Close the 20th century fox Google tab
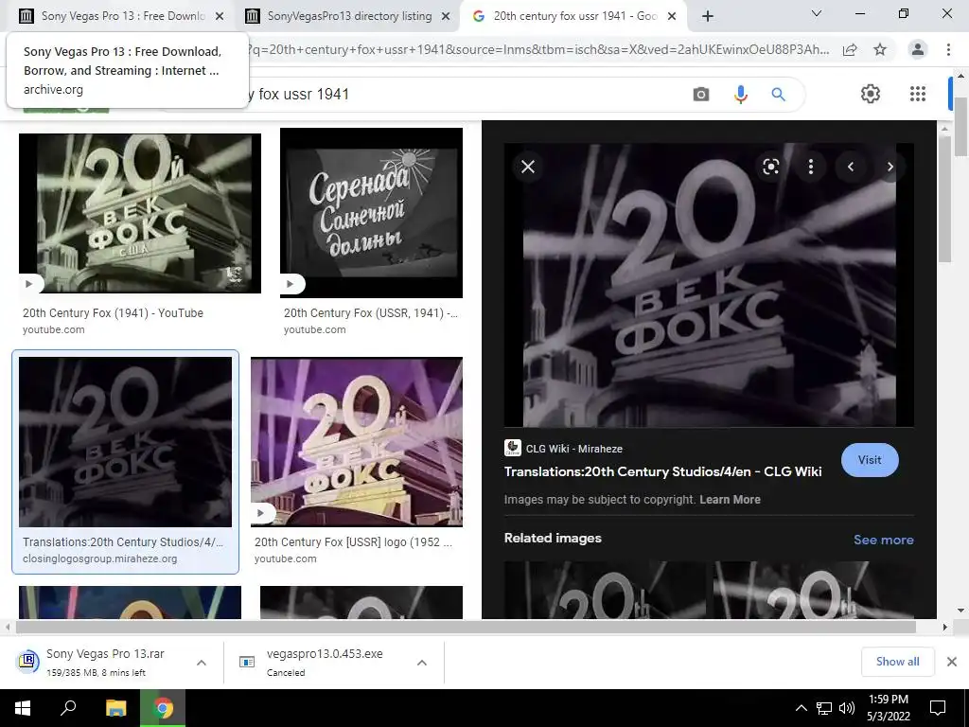The image size is (969, 727). [x=672, y=16]
